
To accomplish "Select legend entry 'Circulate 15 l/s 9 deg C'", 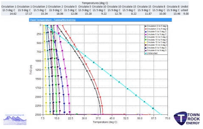I will 156,45.
